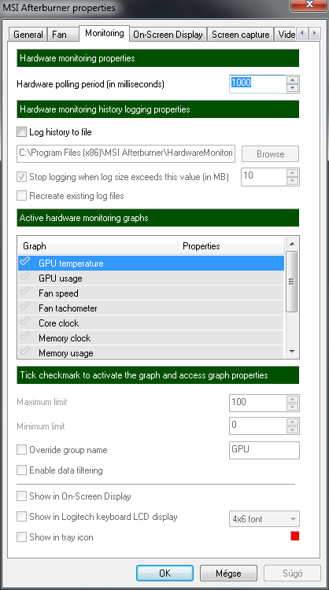The image size is (329, 590).
Task: Select the Memory clock row
Action: click(151, 338)
